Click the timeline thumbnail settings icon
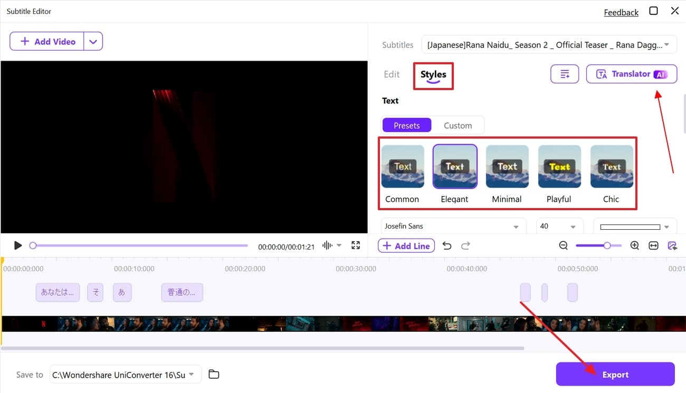Image resolution: width=686 pixels, height=393 pixels. tap(672, 245)
